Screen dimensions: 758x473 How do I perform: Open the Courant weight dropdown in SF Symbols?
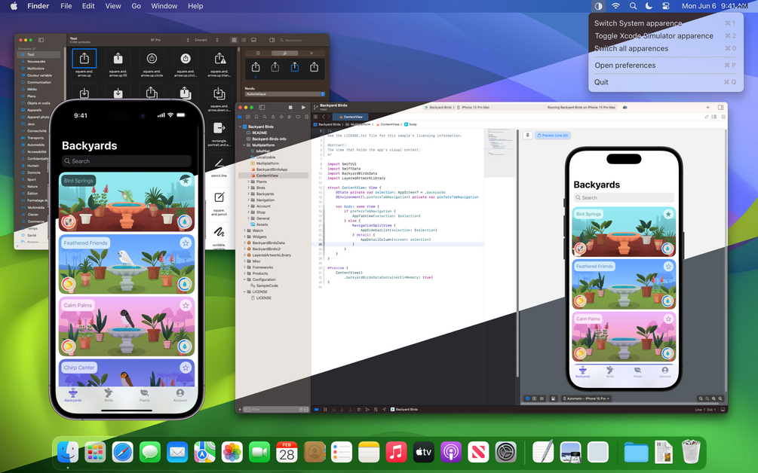207,40
